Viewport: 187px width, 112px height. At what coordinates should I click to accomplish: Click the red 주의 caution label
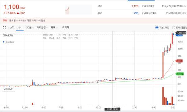[x=5, y=21]
